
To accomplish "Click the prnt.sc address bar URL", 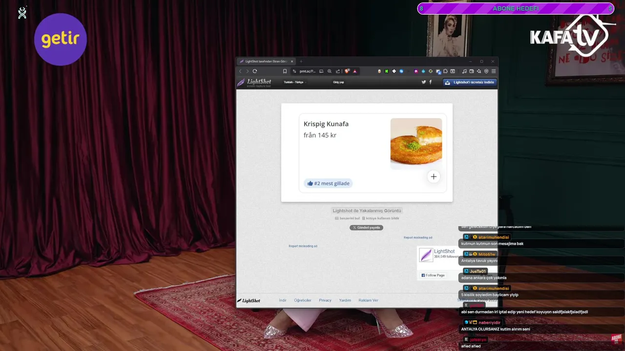I will (x=308, y=71).
